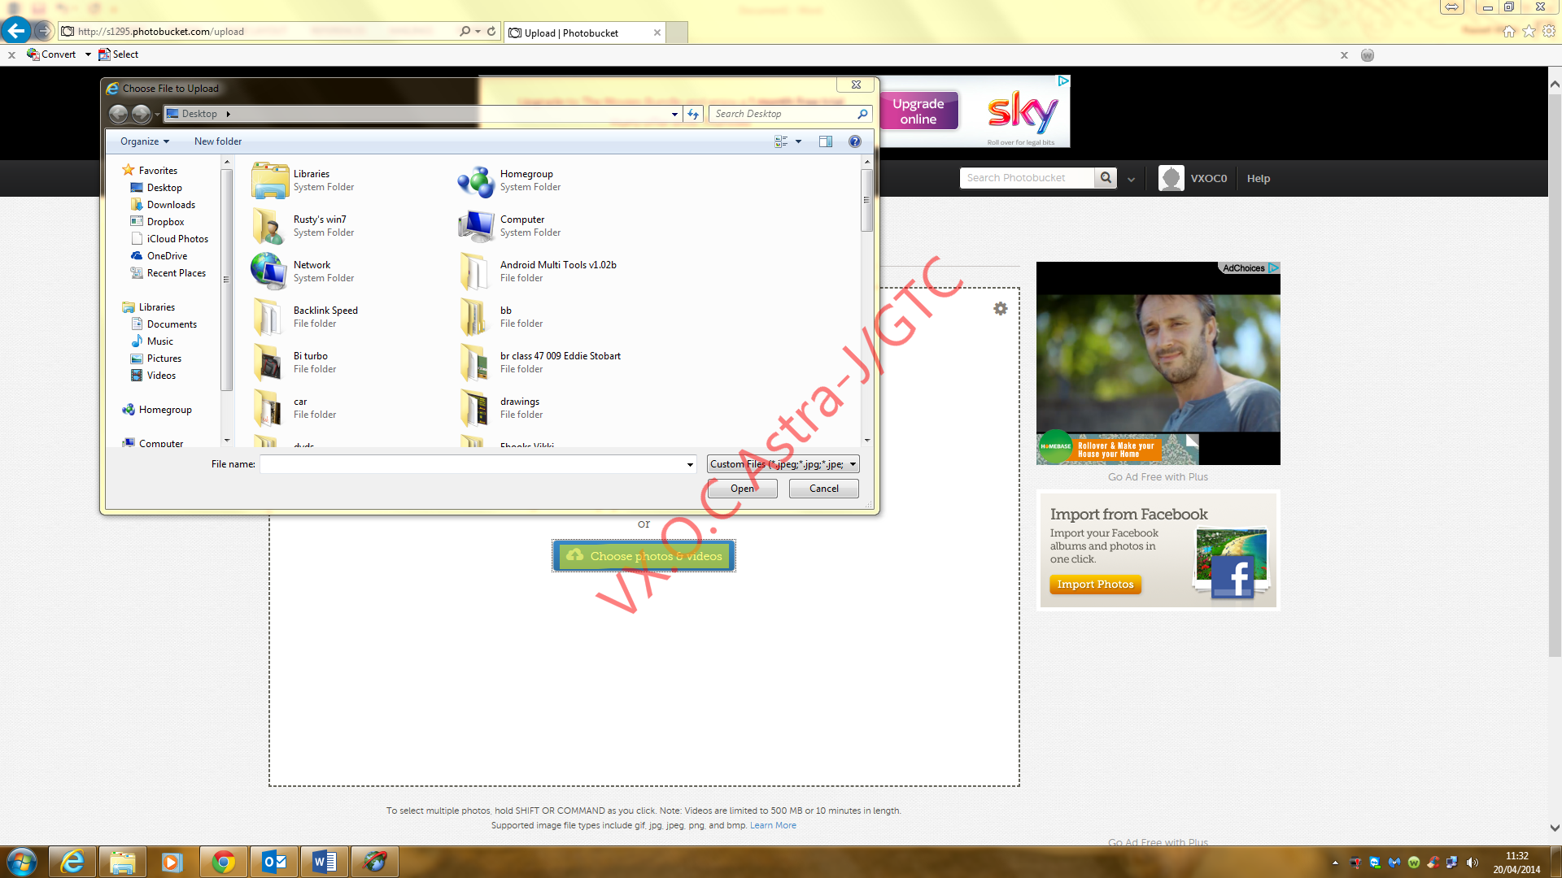
Task: Click the Photobucket search magnifier icon
Action: click(x=1106, y=178)
